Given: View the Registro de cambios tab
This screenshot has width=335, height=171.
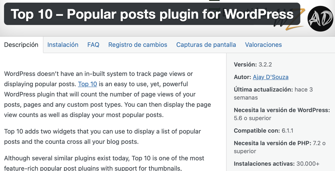Looking at the screenshot, I should (138, 45).
